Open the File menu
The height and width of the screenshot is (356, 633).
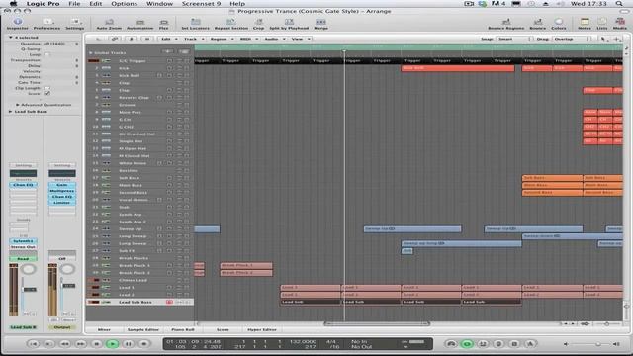pyautogui.click(x=74, y=4)
